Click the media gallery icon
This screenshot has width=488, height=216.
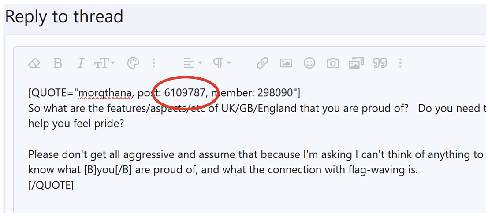pos(356,64)
